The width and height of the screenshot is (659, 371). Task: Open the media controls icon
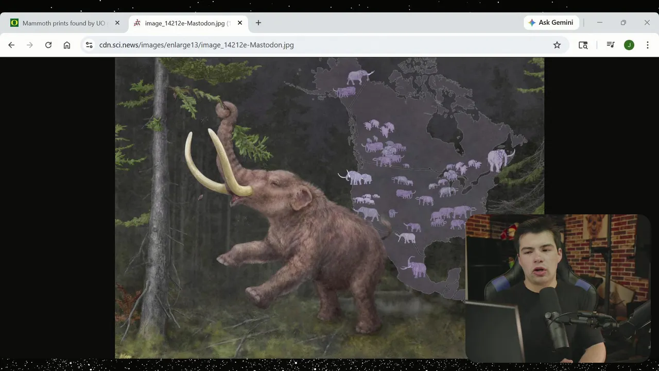click(611, 45)
